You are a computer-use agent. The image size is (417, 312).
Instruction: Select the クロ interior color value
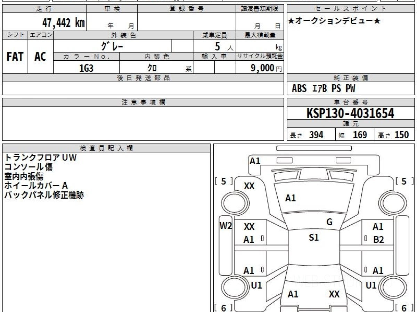pyautogui.click(x=152, y=68)
